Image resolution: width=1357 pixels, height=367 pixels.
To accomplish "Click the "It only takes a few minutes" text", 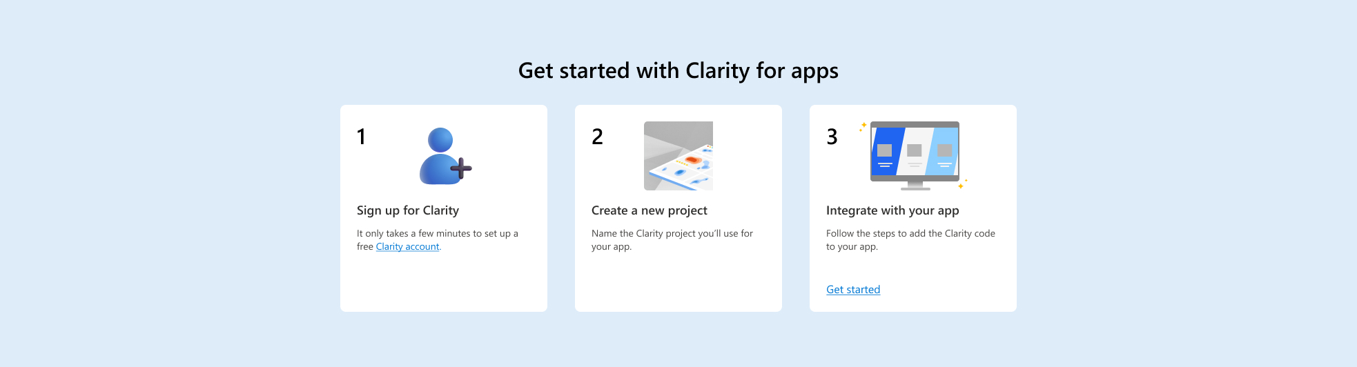I will 436,234.
